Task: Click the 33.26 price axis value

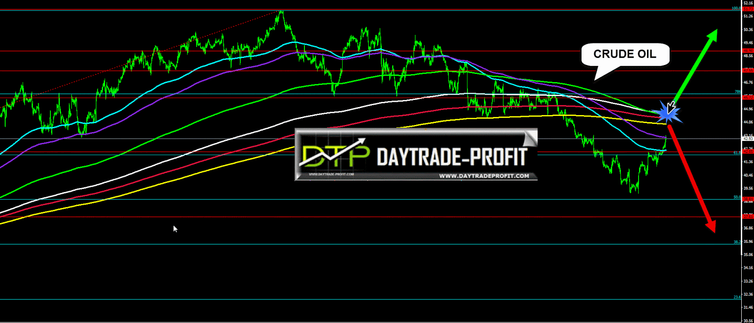Action: coord(748,281)
